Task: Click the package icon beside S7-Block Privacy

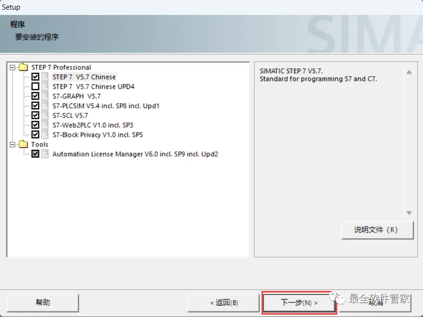Action: pyautogui.click(x=45, y=134)
